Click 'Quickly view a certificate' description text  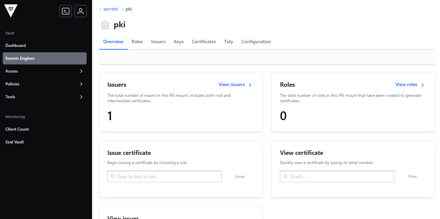327,163
